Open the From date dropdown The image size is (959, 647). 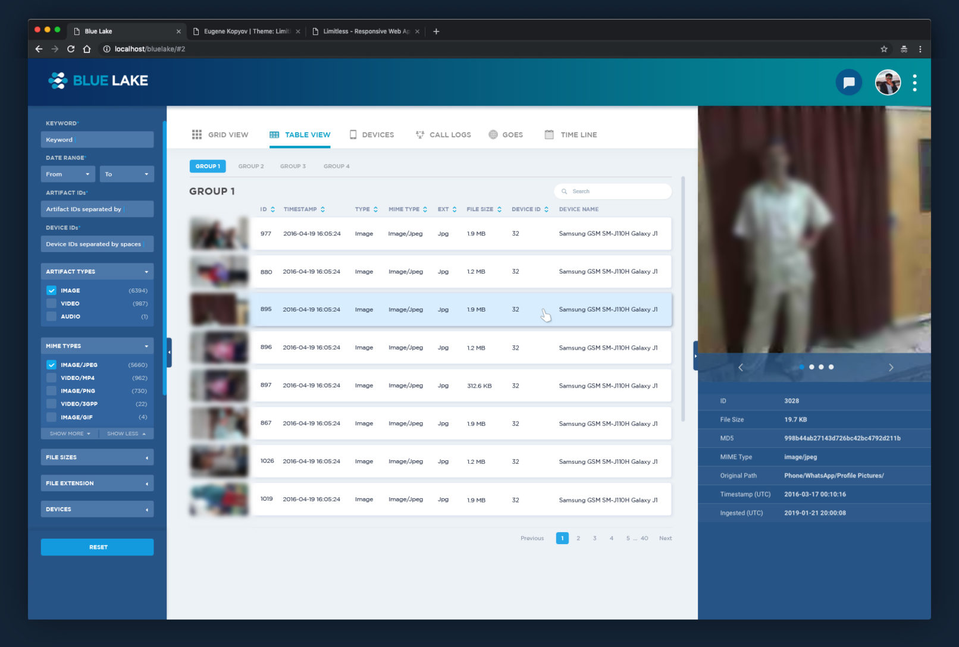[x=67, y=174]
